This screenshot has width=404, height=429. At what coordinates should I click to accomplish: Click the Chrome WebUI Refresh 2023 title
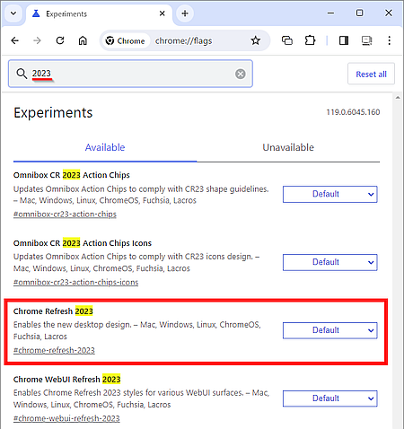coord(67,380)
